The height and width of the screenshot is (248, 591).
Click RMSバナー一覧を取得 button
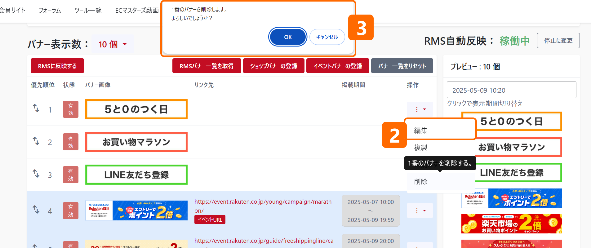point(207,66)
